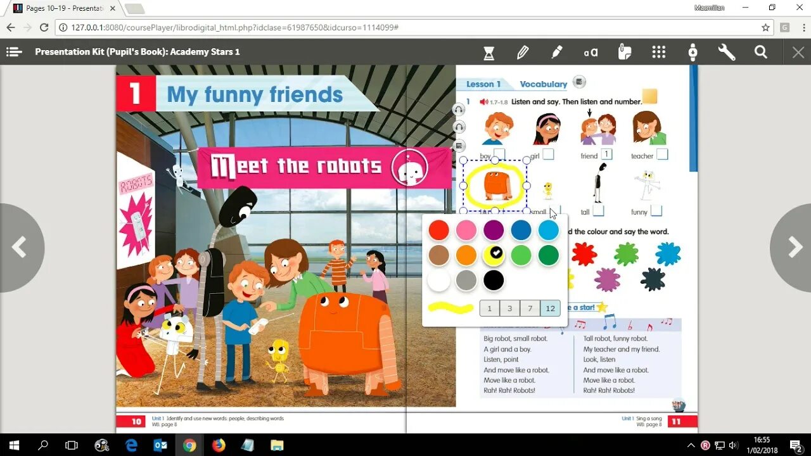Pick the dark green color swatch
Screen dimensions: 811x456
(x=549, y=255)
